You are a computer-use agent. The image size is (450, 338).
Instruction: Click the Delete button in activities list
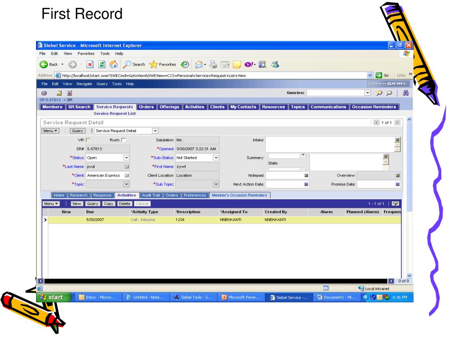coord(124,203)
